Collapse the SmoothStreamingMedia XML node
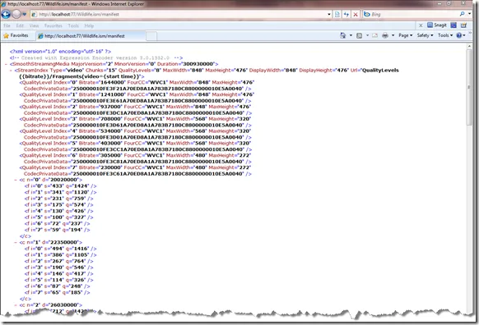The image size is (479, 325). 6,64
